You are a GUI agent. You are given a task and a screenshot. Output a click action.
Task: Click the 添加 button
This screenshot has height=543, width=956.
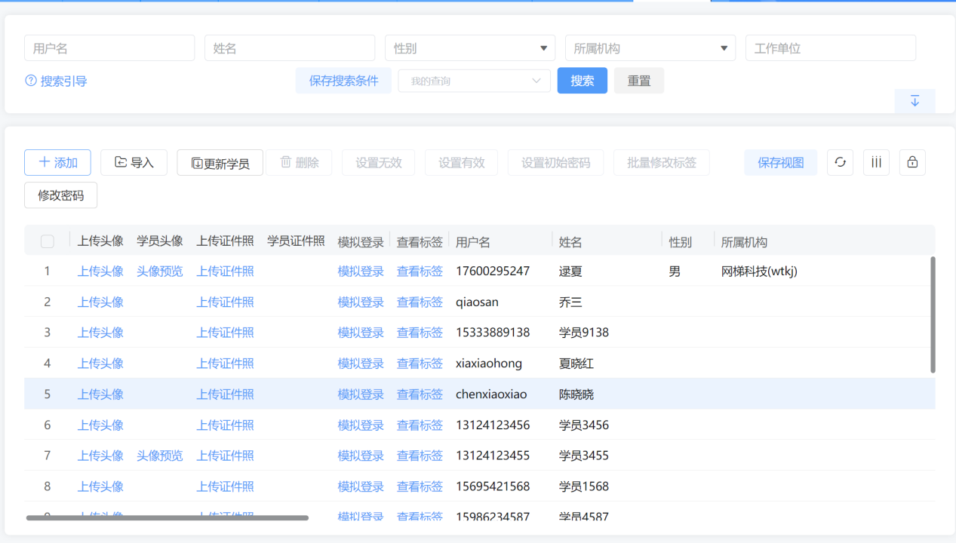(57, 162)
